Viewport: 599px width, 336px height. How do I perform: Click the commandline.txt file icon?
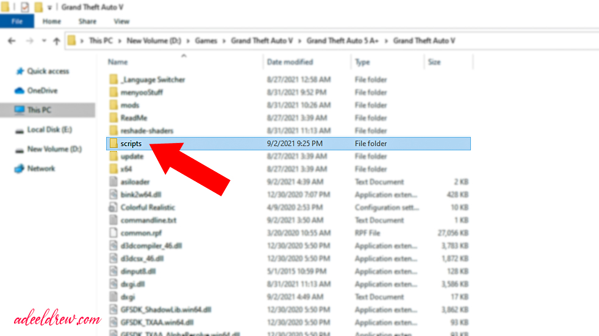pyautogui.click(x=113, y=220)
